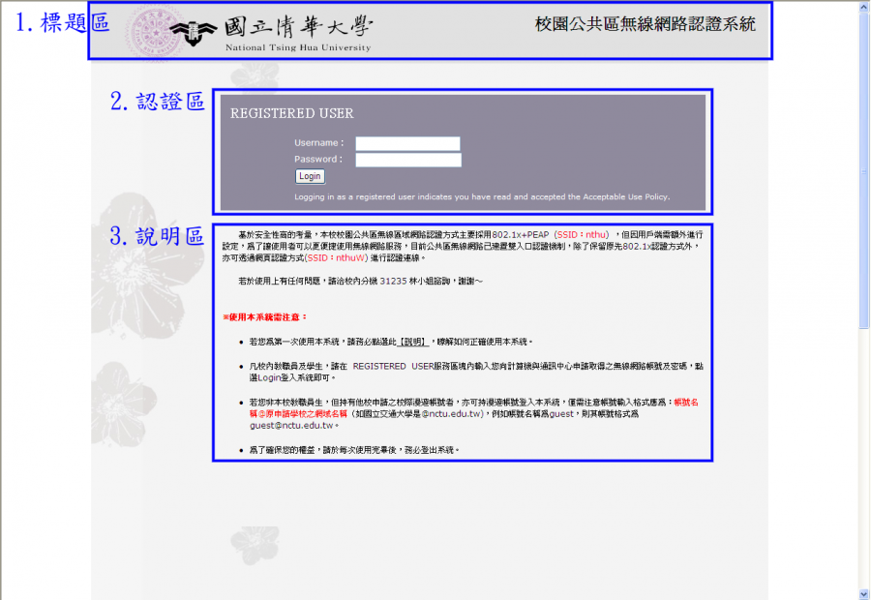Focus the Password input box
Viewport: 871px width, 600px height.
pyautogui.click(x=407, y=160)
